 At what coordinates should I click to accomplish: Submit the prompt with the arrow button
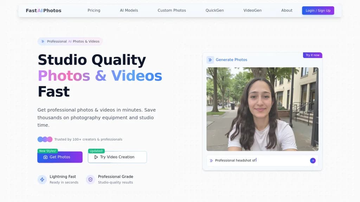click(313, 161)
